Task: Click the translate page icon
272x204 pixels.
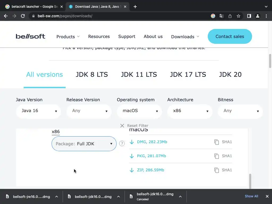Action: 221,16
